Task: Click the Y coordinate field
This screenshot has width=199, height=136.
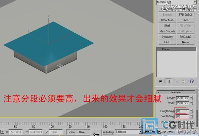Action: point(36,132)
